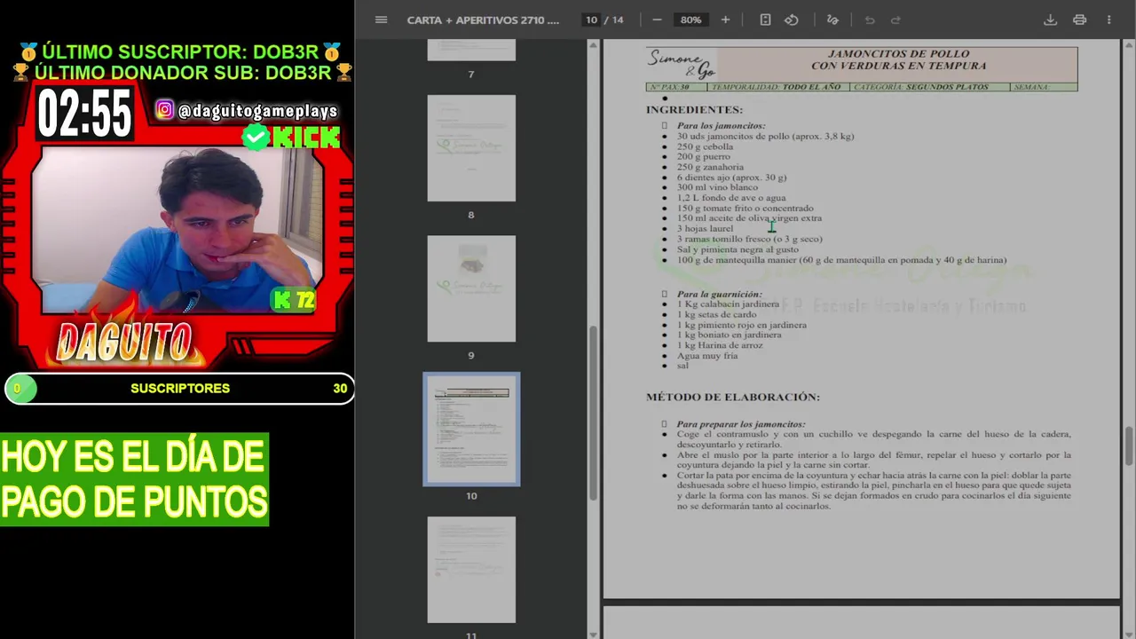Undo the last annotation

tap(870, 20)
